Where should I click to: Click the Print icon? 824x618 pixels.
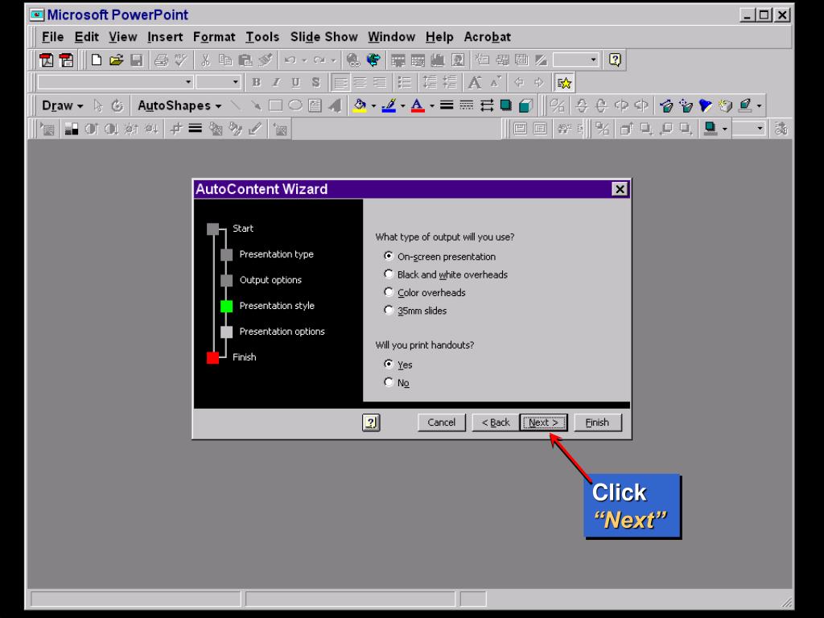click(161, 60)
